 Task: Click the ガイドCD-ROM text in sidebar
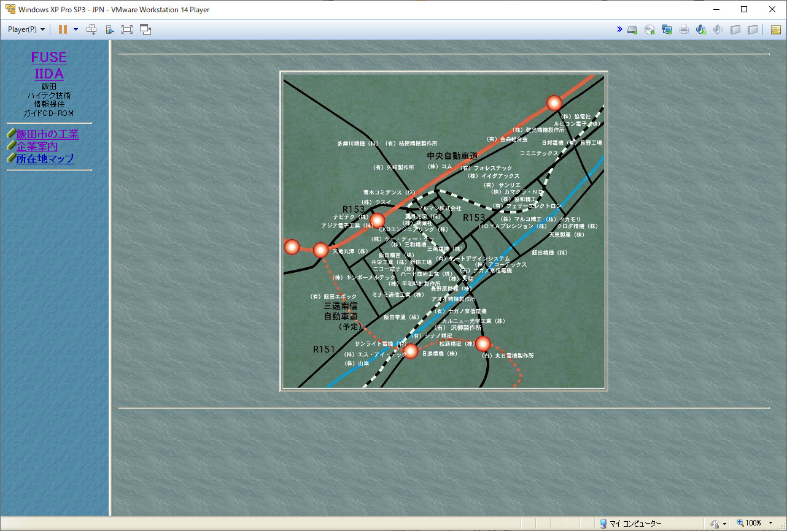tap(48, 113)
